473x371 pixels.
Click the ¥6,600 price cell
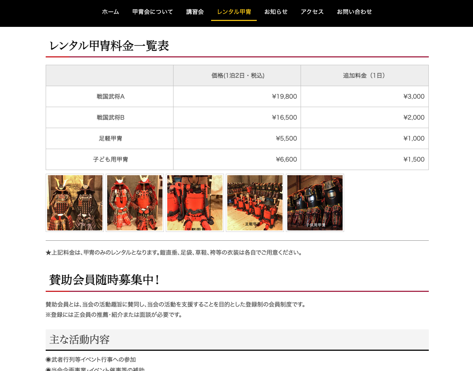click(x=237, y=159)
